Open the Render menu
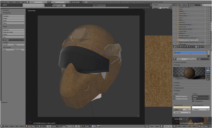The height and width of the screenshot is (128, 212). coord(11,2)
